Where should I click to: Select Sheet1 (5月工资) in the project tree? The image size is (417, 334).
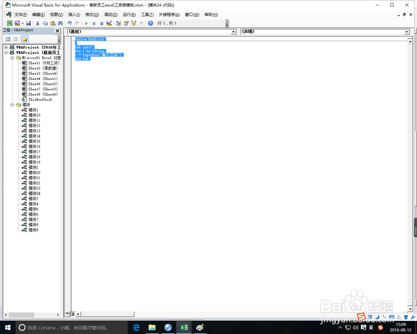(x=44, y=63)
